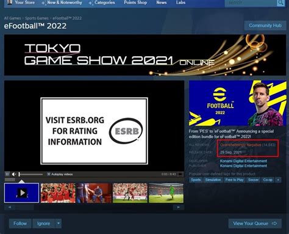Click the Co-op tag
Screen dimensions: 289x234
click(x=268, y=180)
